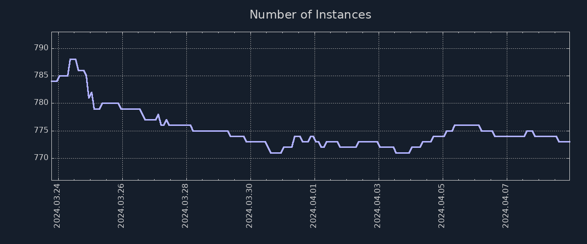Select the 2024.03.28 date label

[x=185, y=205]
